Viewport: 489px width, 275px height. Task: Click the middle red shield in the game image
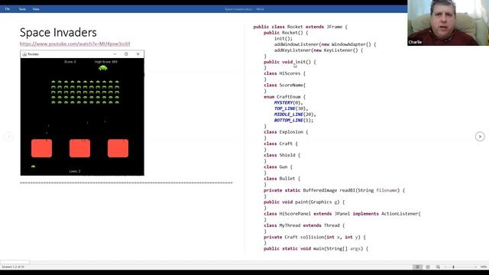click(x=79, y=148)
